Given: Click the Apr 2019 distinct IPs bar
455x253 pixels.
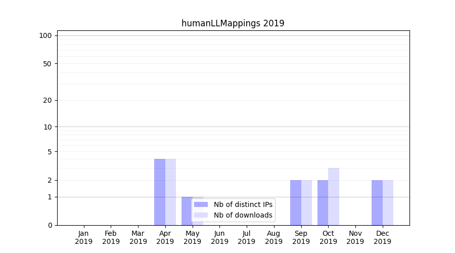Looking at the screenshot, I should 160,192.
